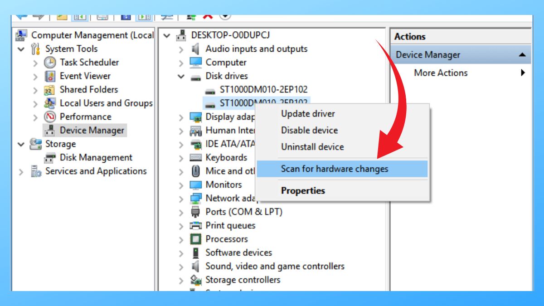Viewport: 544px width, 306px height.
Task: Click the Services and Applications icon
Action: coord(36,171)
